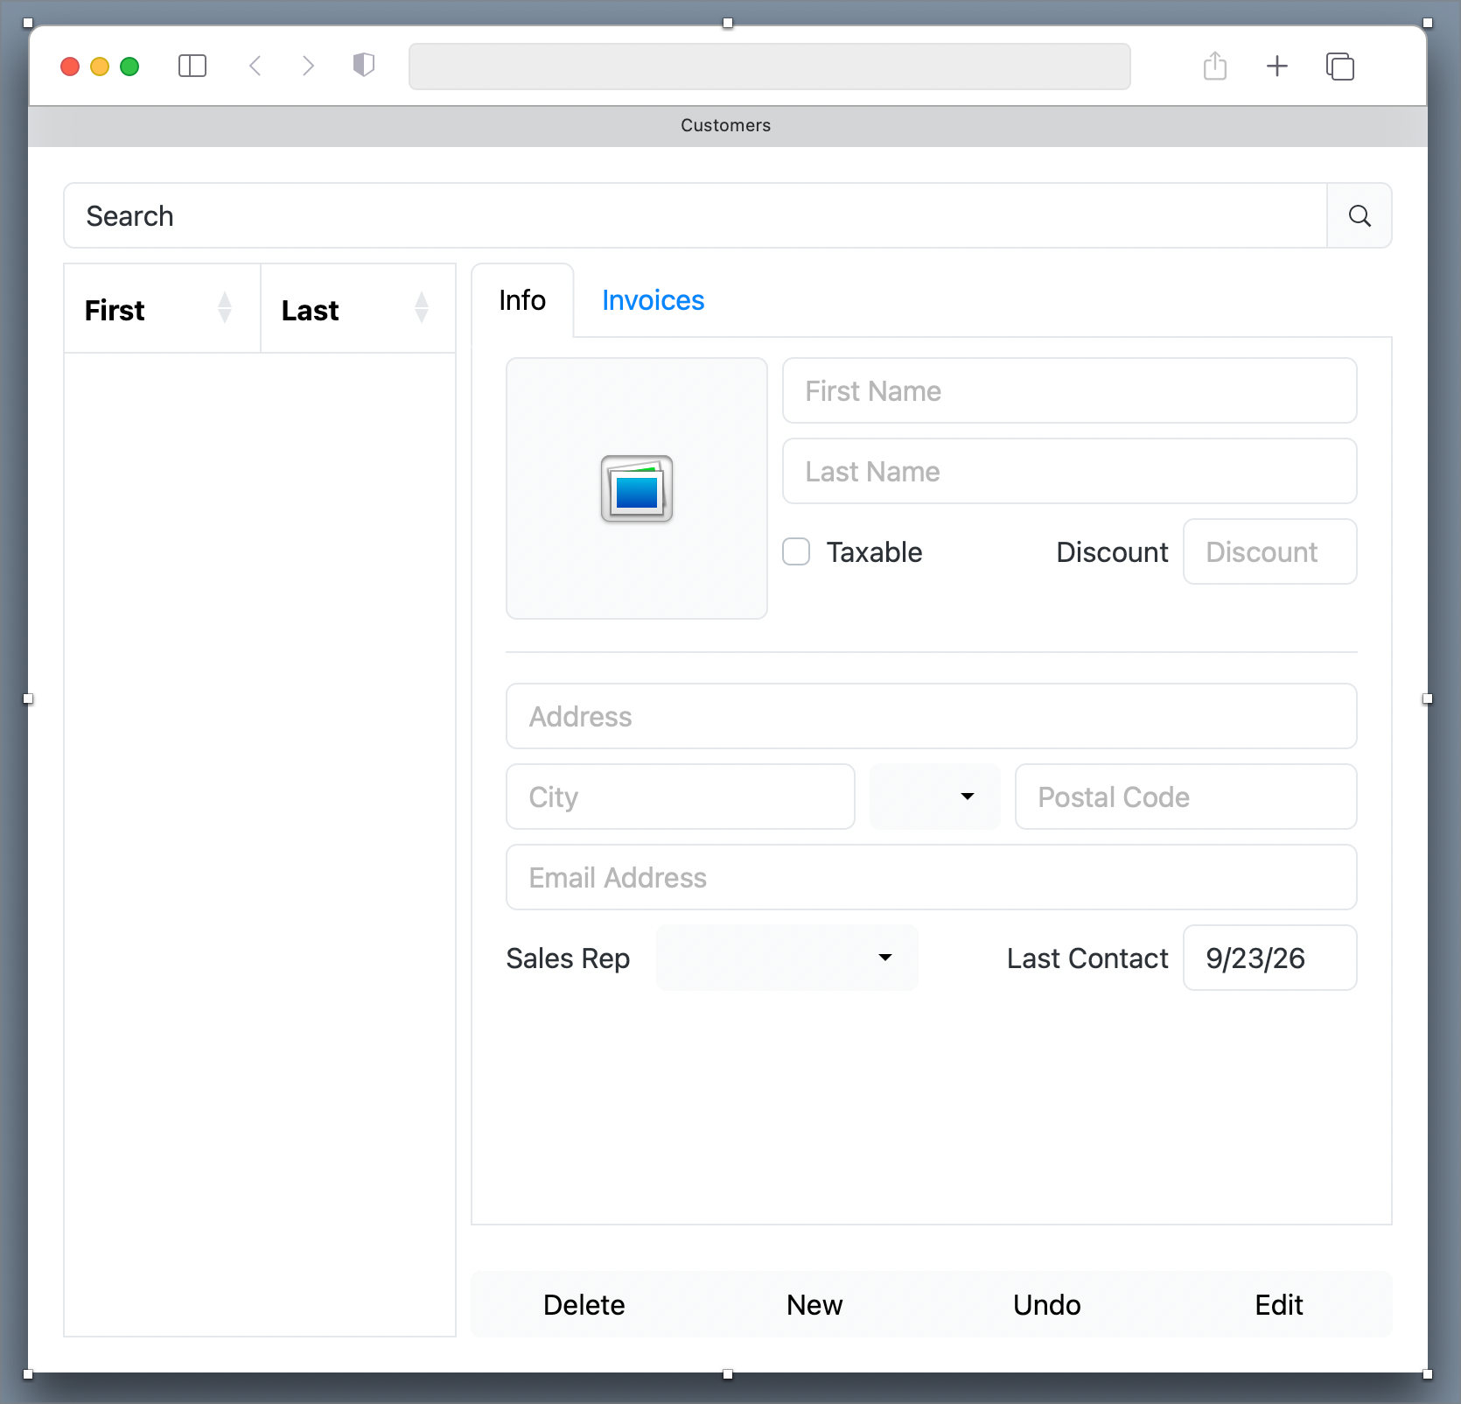Screen dimensions: 1461x1404
Task: Click the yellow minimize window button
Action: (x=100, y=67)
